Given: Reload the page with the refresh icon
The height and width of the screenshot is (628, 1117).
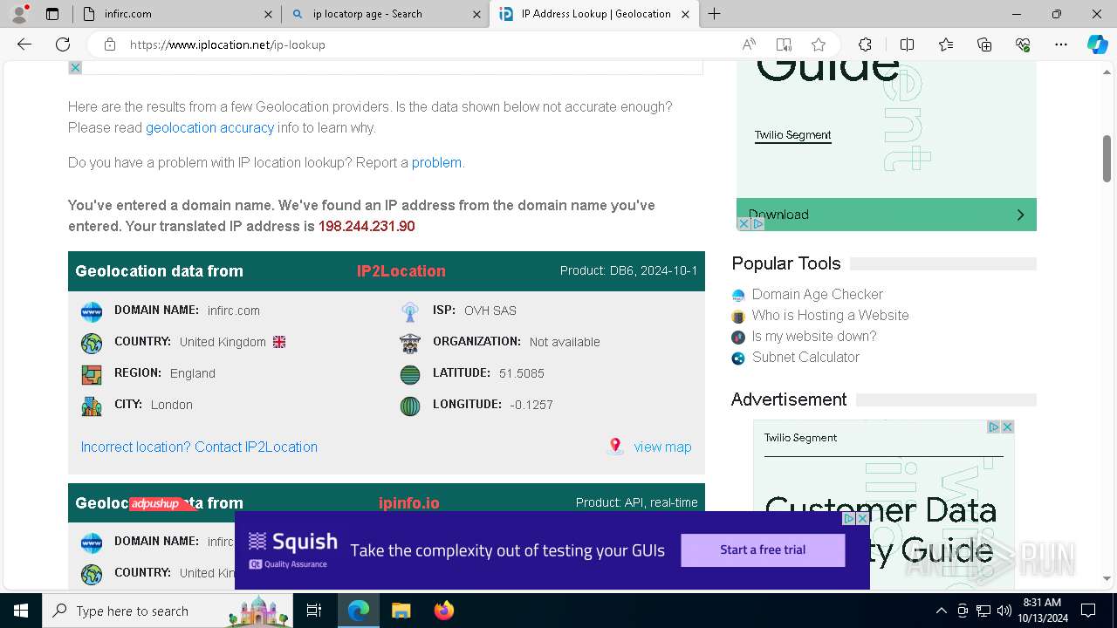Looking at the screenshot, I should [63, 44].
